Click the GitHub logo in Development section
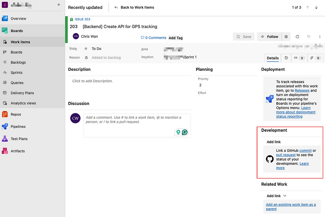 coord(270,158)
